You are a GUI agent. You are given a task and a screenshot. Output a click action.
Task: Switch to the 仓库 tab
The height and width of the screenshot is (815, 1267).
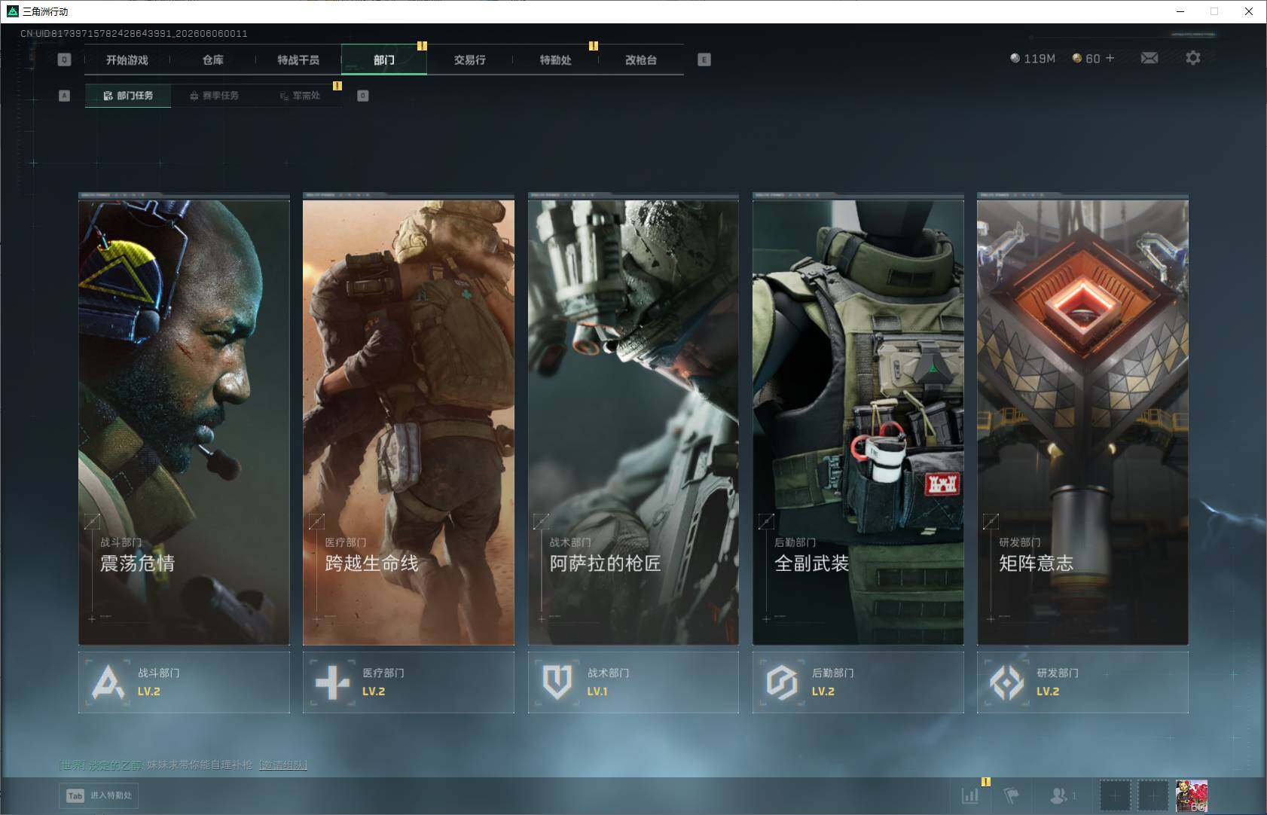212,60
